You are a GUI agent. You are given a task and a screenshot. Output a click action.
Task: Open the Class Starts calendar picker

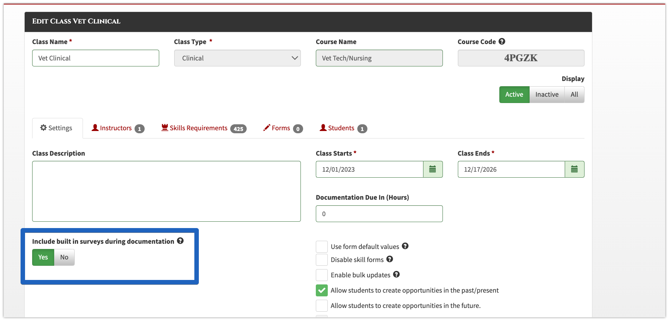(x=433, y=169)
